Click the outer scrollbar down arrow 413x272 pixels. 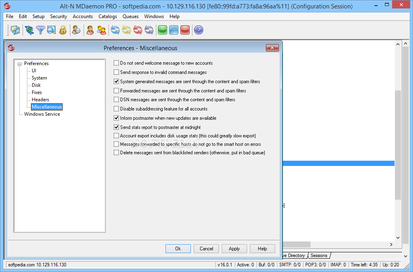click(406, 256)
